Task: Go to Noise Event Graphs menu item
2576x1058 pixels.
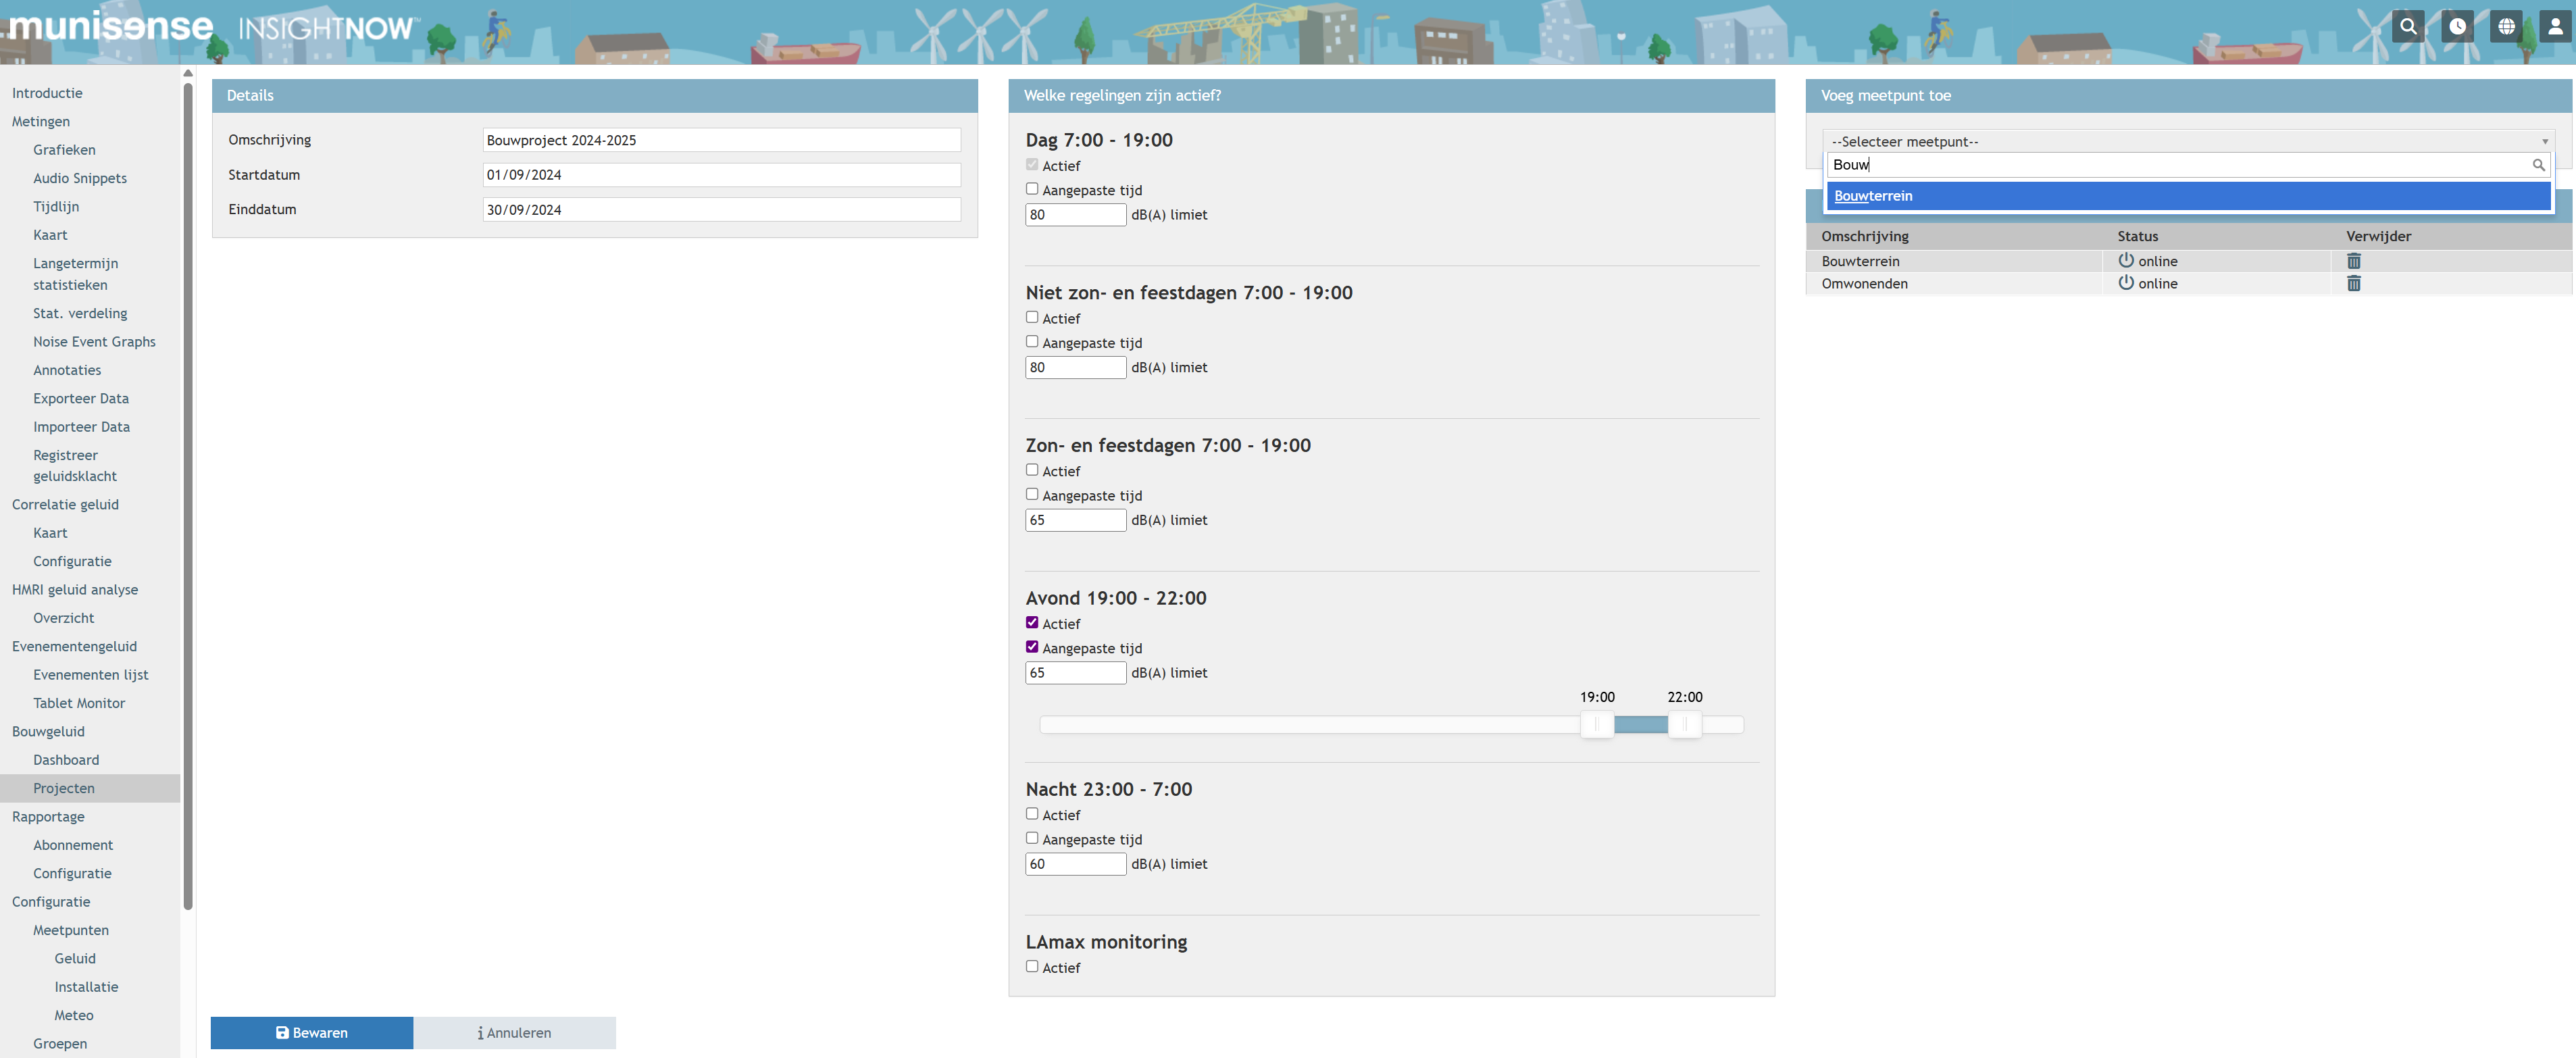Action: (x=94, y=342)
